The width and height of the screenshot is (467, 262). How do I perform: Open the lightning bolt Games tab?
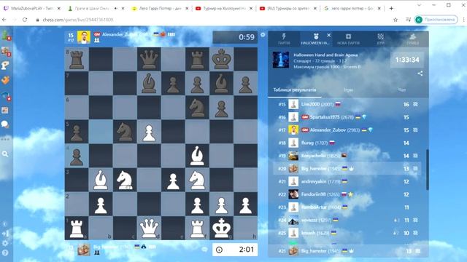coord(284,39)
